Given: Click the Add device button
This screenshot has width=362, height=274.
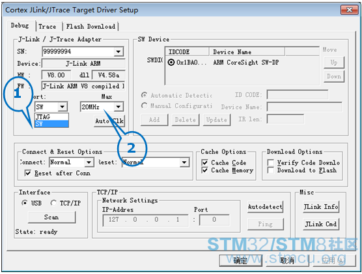Looking at the screenshot, I should [154, 120].
